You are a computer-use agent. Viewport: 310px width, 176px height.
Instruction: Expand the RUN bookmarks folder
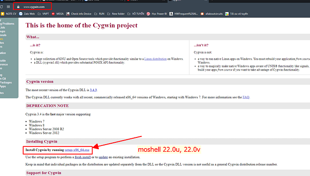(99, 14)
